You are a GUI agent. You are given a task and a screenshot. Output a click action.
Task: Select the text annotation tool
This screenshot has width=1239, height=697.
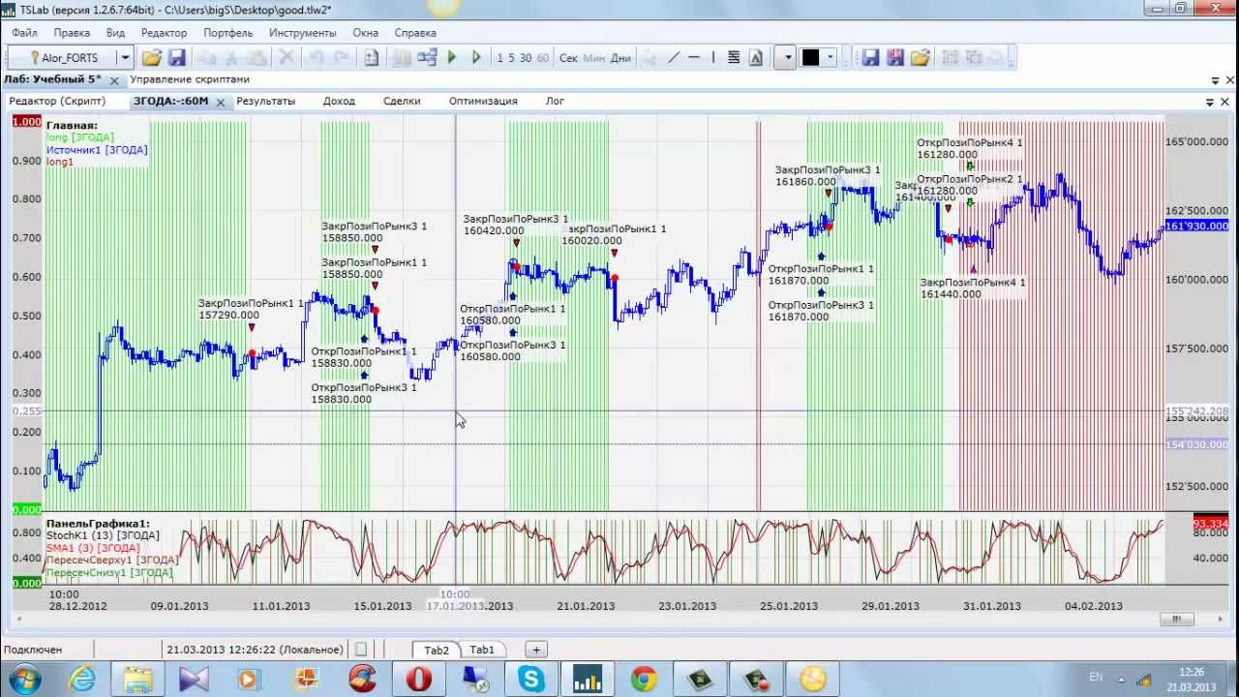pyautogui.click(x=756, y=58)
